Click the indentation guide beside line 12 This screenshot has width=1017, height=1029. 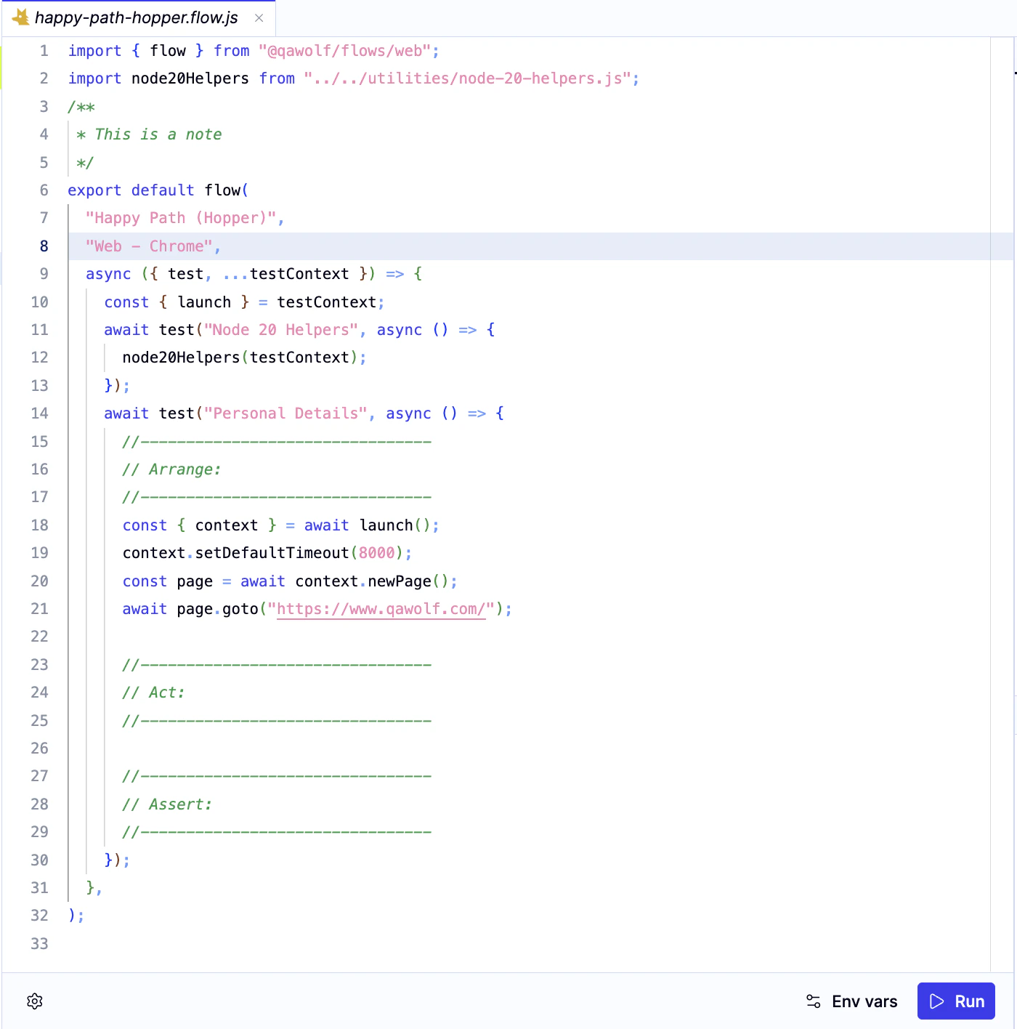click(106, 357)
